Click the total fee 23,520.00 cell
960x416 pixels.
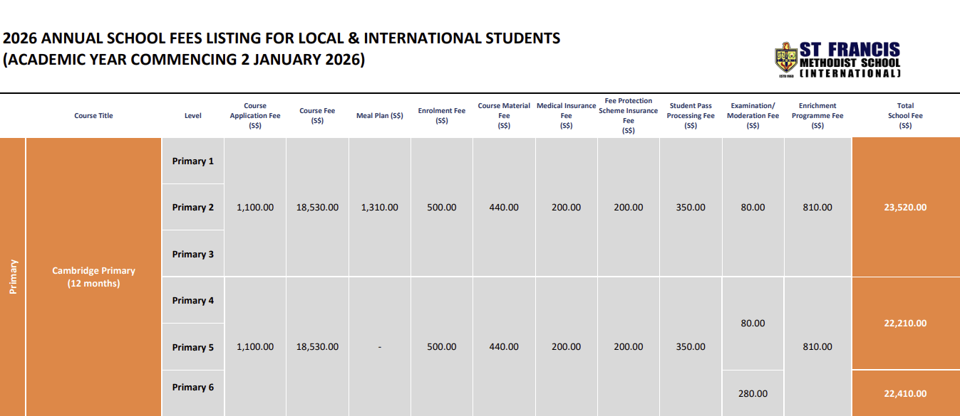coord(905,208)
